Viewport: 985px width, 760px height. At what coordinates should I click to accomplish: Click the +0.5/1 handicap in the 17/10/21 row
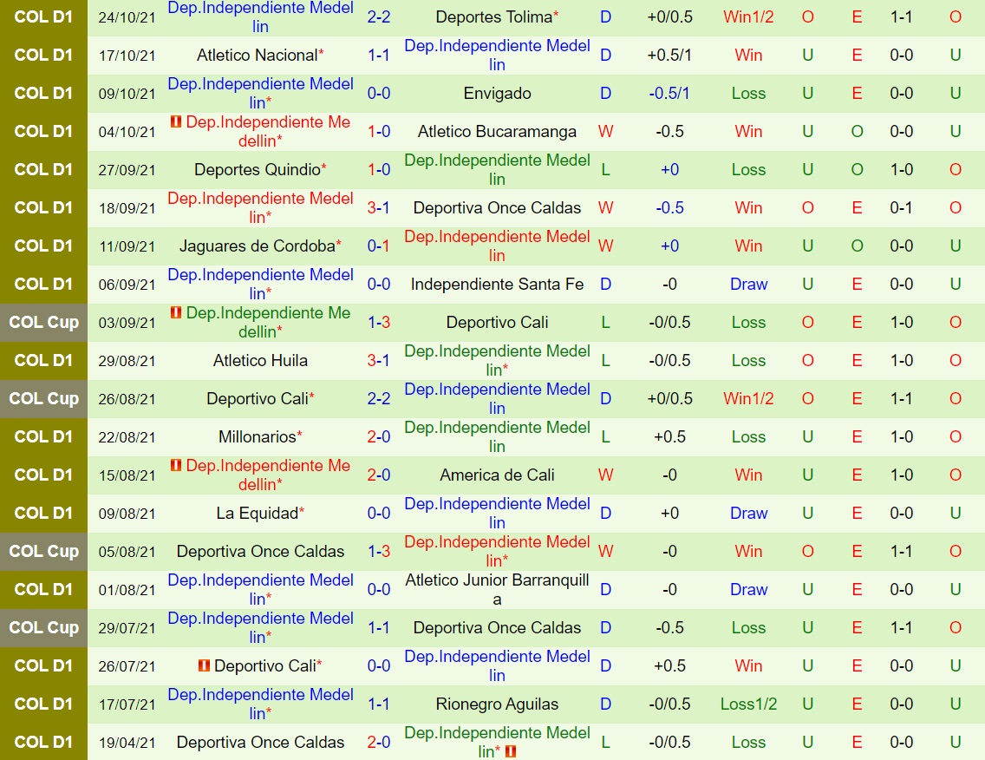pos(669,56)
